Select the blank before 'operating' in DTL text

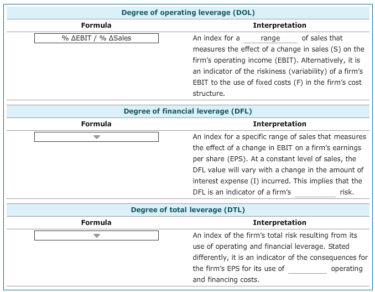[307, 269]
